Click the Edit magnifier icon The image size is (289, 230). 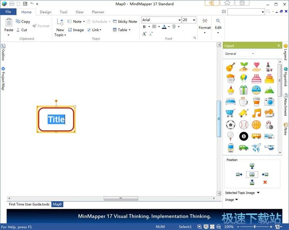coord(218,21)
